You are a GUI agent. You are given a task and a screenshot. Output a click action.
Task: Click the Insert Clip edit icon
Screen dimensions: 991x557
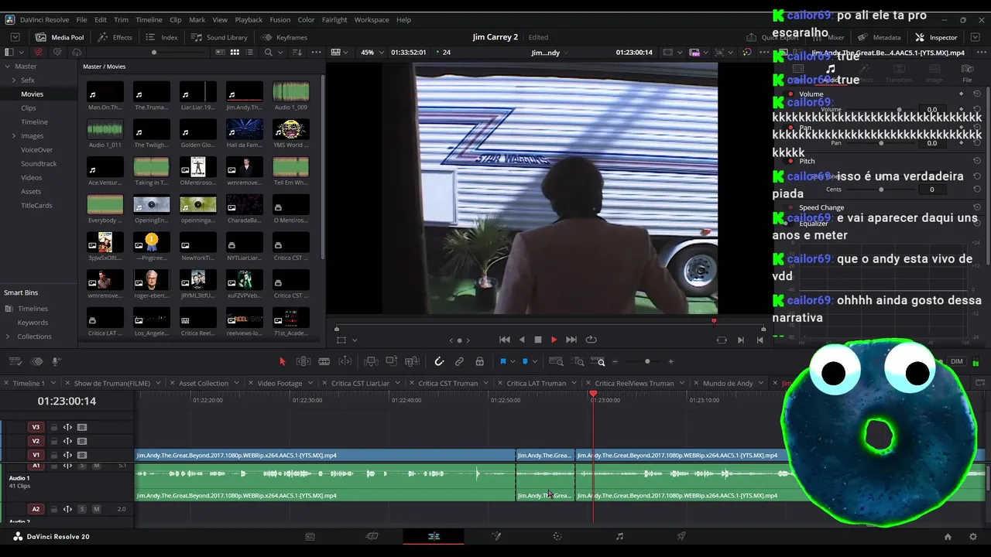pos(371,361)
